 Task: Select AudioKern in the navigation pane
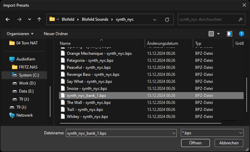[x=22, y=59]
